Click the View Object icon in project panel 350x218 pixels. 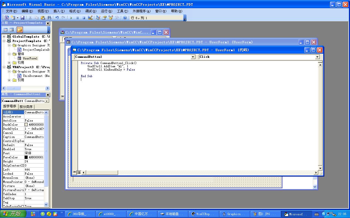[x=11, y=30]
